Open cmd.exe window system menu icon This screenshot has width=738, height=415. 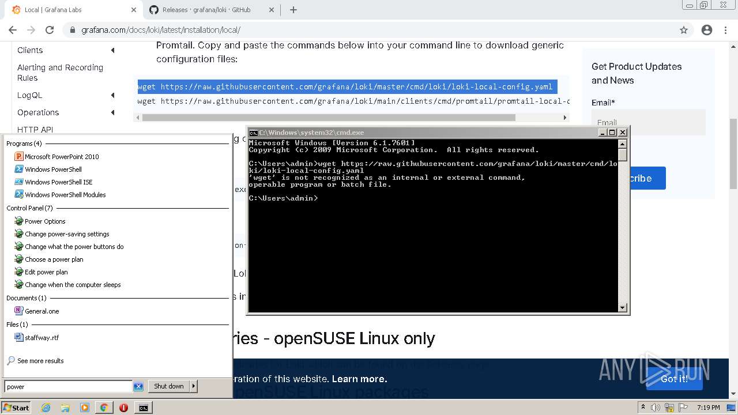click(x=253, y=133)
